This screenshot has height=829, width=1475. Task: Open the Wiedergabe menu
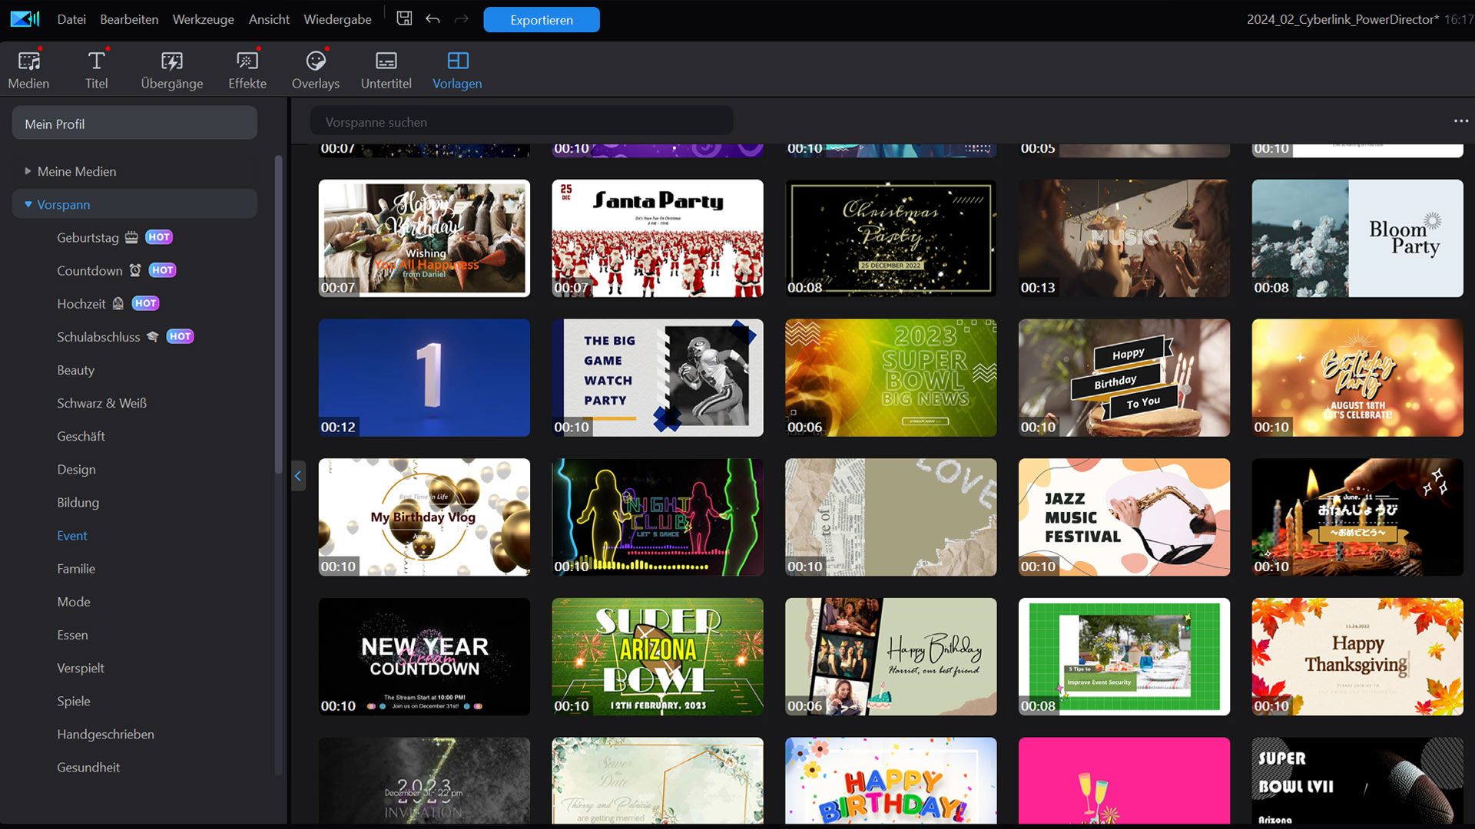337,19
